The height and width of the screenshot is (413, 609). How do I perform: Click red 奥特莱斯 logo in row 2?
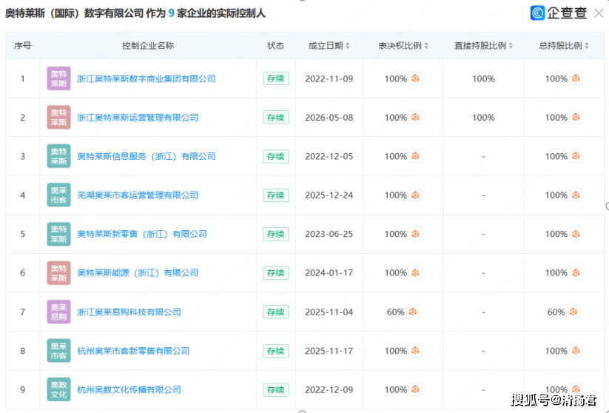58,118
